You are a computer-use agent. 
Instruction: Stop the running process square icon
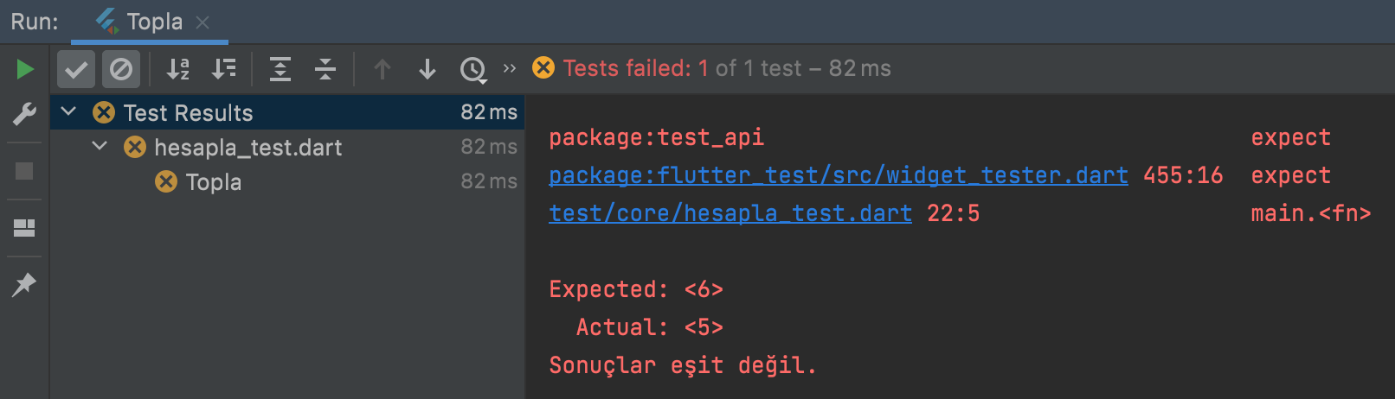(x=24, y=171)
